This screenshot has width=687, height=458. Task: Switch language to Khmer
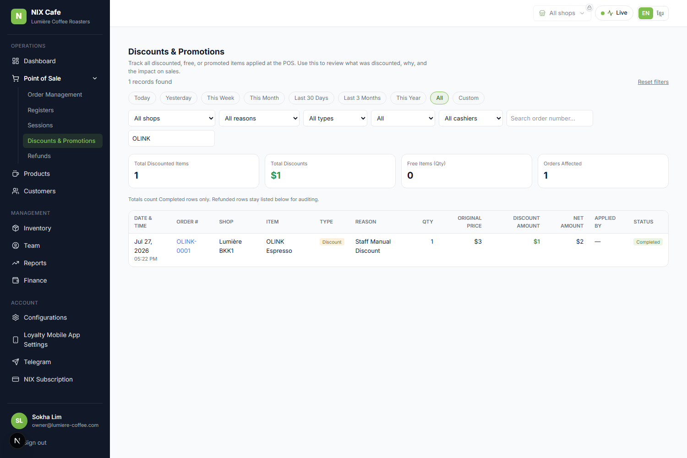[x=660, y=13]
